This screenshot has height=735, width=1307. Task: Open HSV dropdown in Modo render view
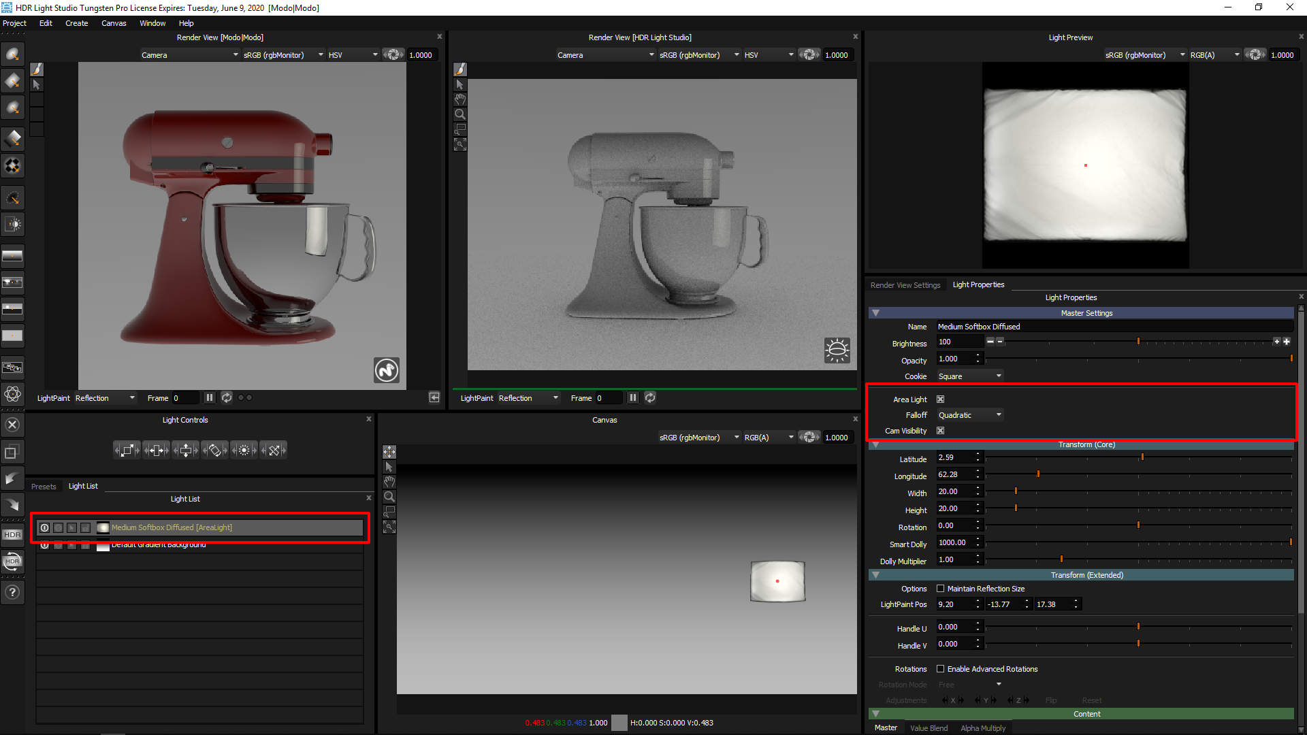[353, 55]
